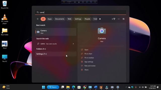Open File Explorer from taskbar

[68, 87]
